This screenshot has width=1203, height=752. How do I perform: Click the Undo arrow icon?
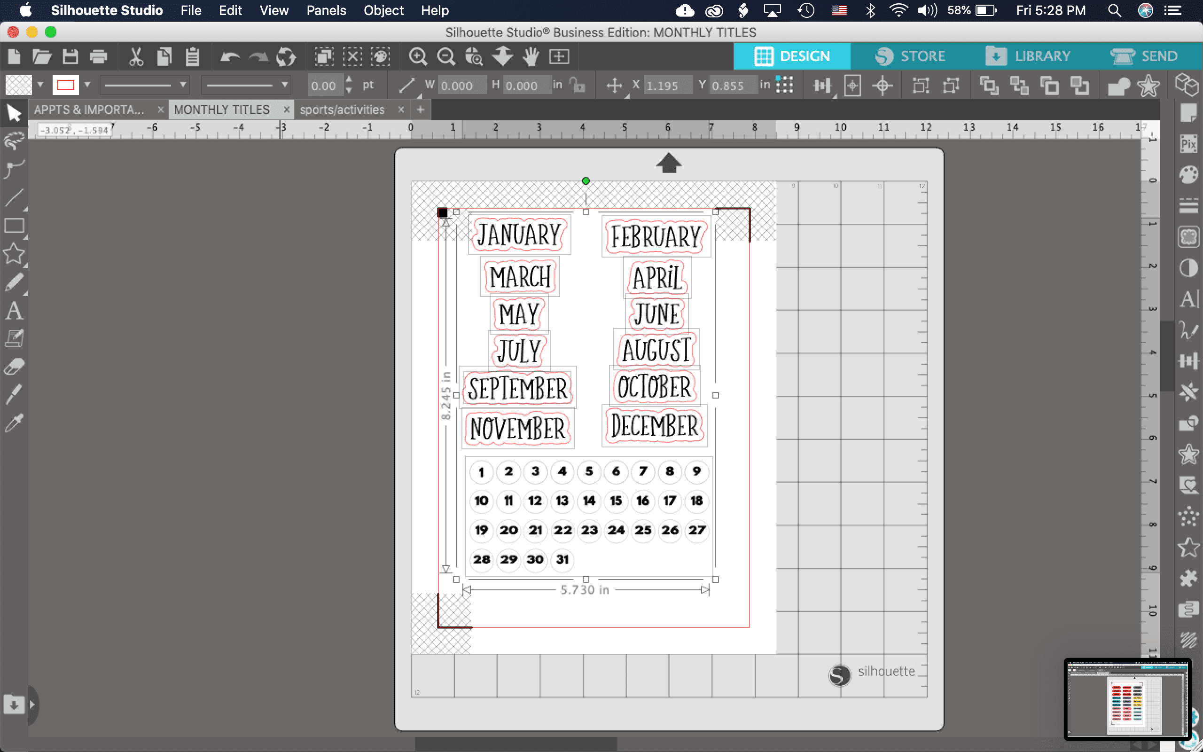(x=229, y=57)
